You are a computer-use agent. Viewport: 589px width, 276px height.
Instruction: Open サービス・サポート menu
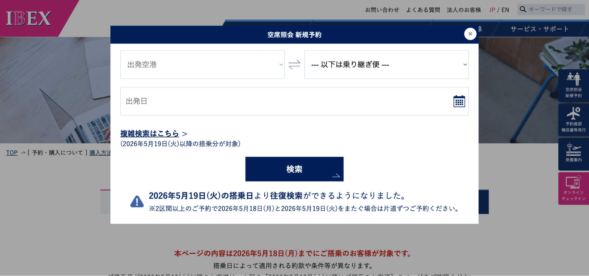pos(539,29)
